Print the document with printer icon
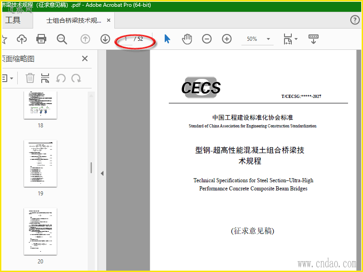Viewport: 363px width, 272px height. tap(41, 39)
